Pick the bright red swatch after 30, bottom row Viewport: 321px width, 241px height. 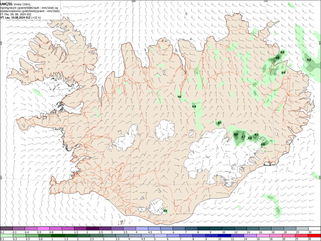(x=314, y=235)
